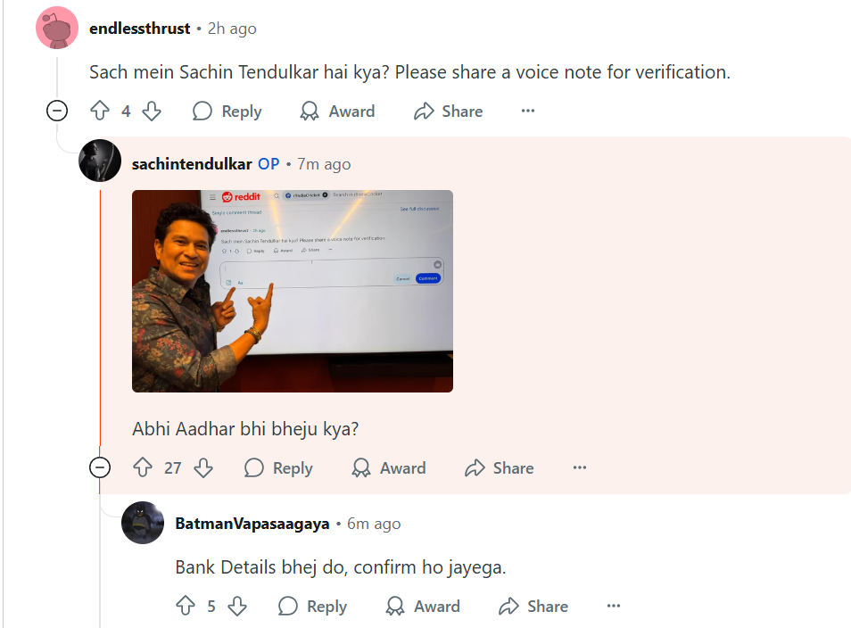The width and height of the screenshot is (851, 628).
Task: Reply to the 'Abhi Aadhar bhi bheju kya?' comment
Action: [x=278, y=468]
